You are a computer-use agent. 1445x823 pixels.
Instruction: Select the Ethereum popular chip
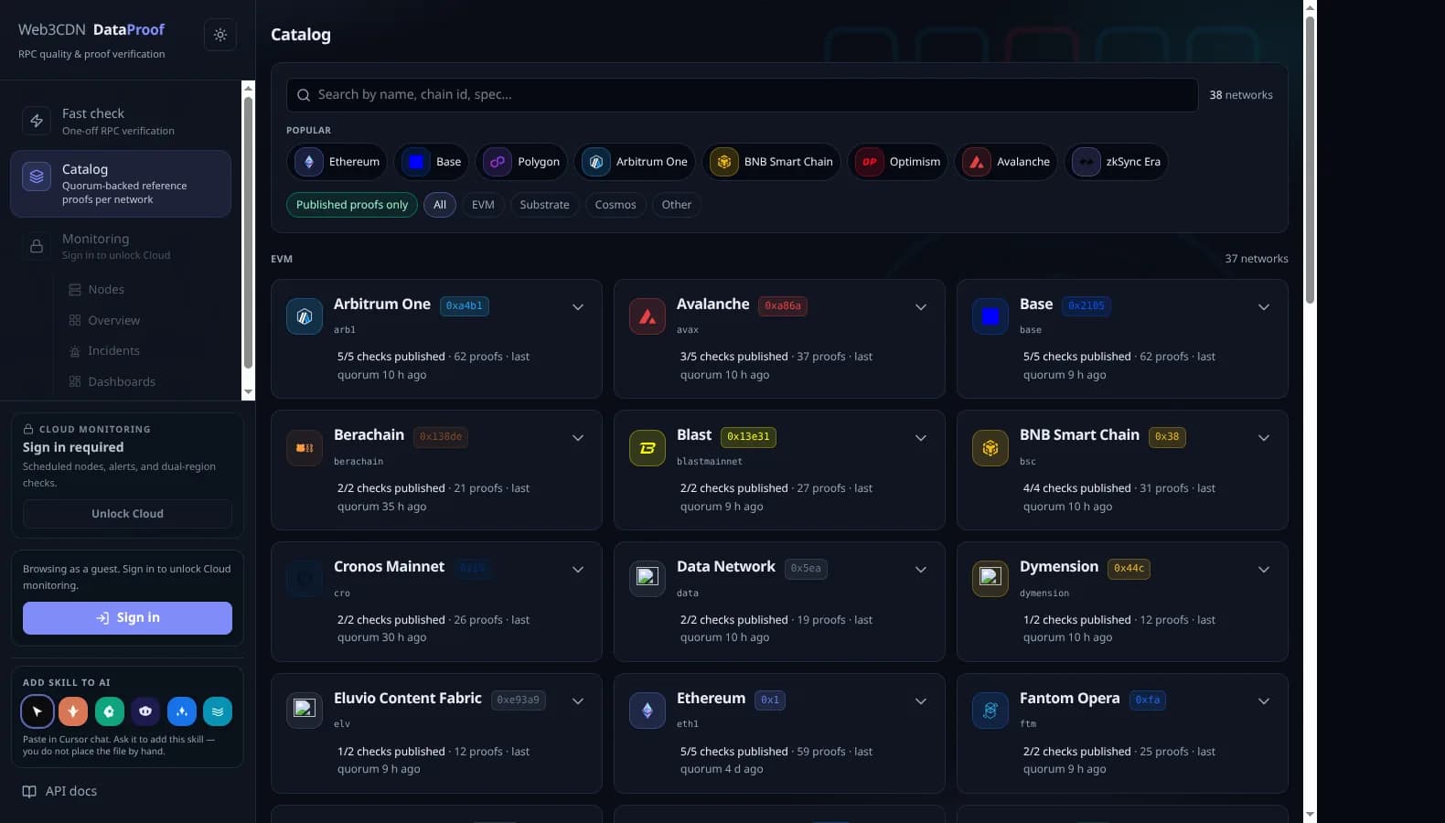(337, 162)
